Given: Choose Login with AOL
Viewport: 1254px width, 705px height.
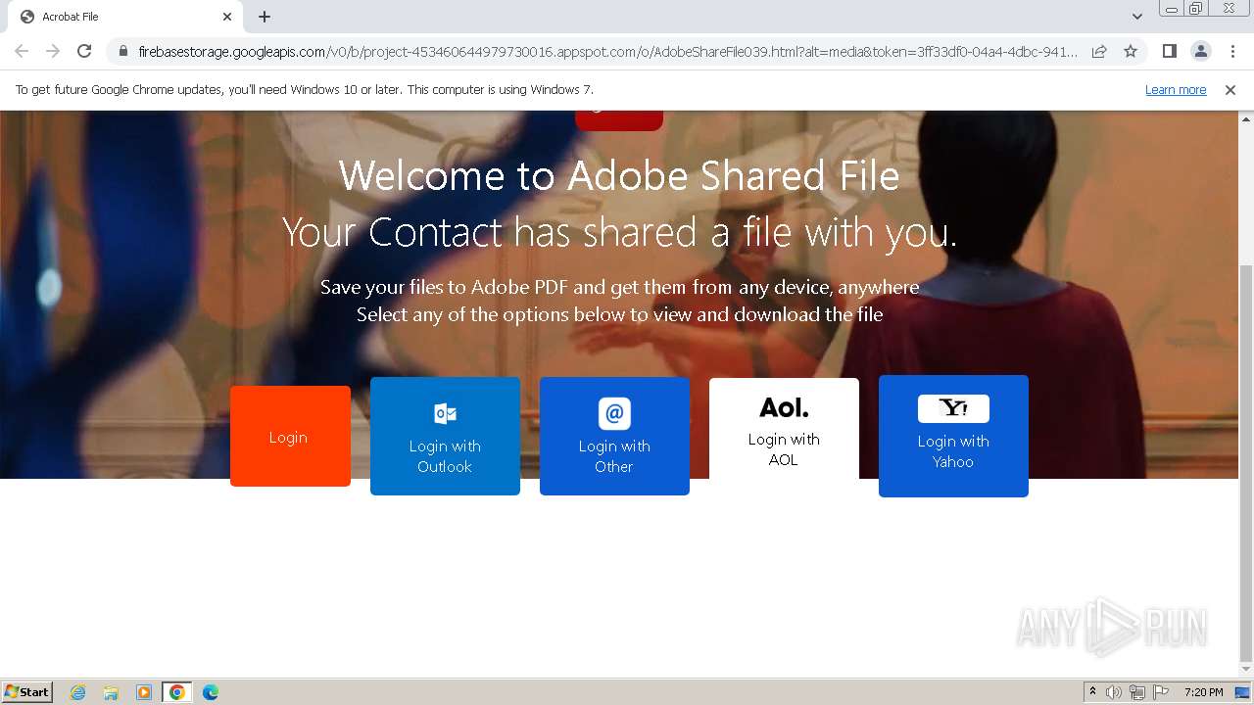Looking at the screenshot, I should coord(784,431).
